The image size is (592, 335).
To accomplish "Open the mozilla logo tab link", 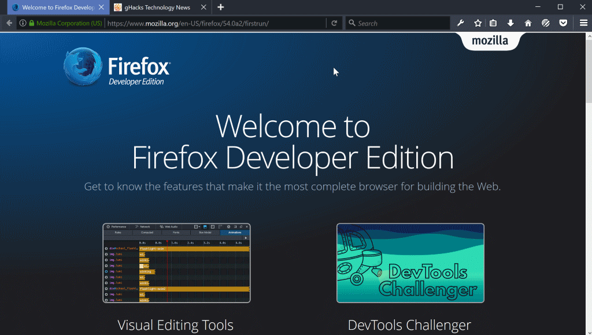I will [x=490, y=41].
